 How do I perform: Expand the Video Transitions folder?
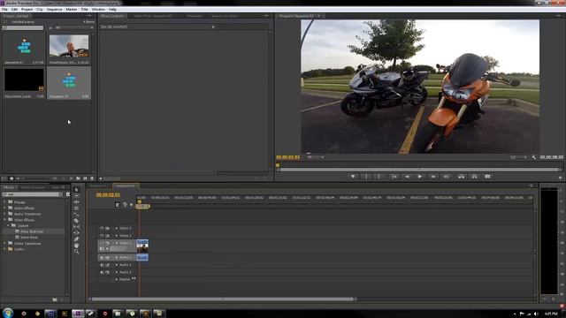(x=4, y=244)
